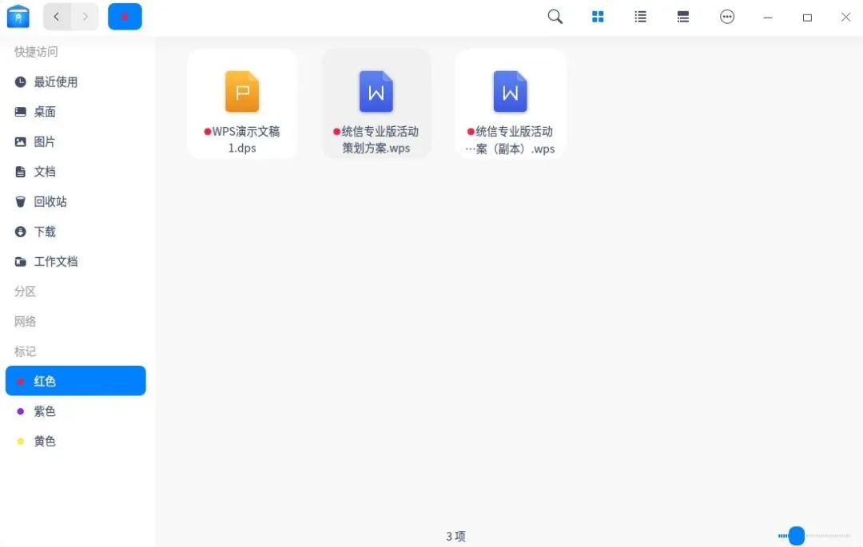863x547 pixels.
Task: Click the file manager app logo icon
Action: (x=18, y=17)
